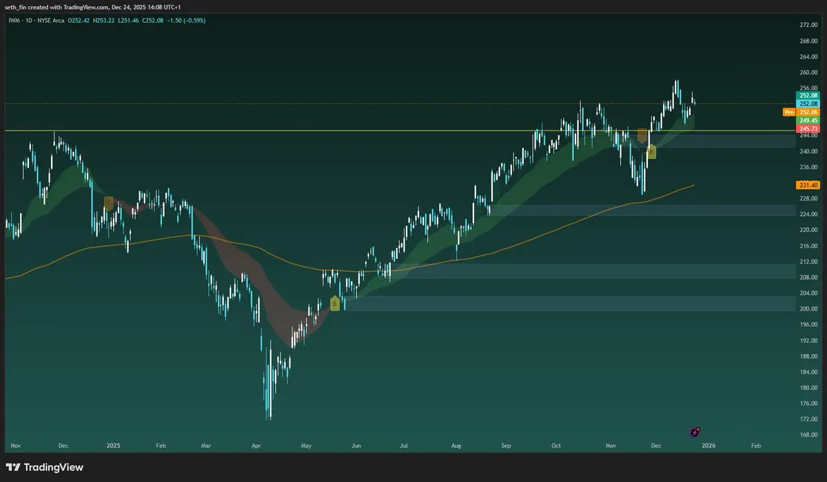Click the 216.00 level on the price axis
This screenshot has width=827, height=482.
(x=807, y=246)
